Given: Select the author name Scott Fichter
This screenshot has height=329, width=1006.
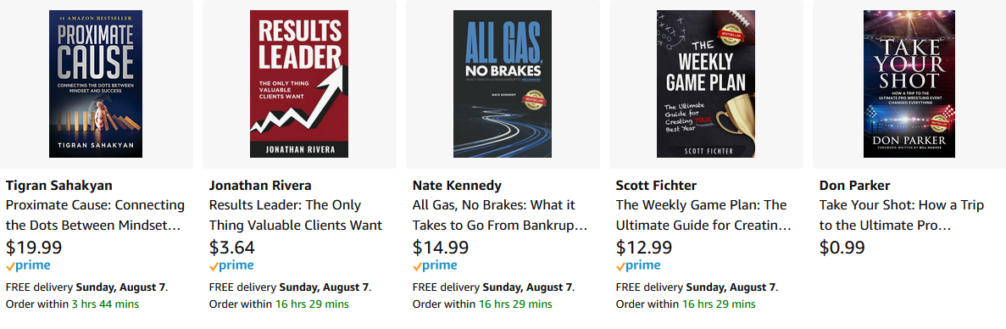Looking at the screenshot, I should pos(656,186).
